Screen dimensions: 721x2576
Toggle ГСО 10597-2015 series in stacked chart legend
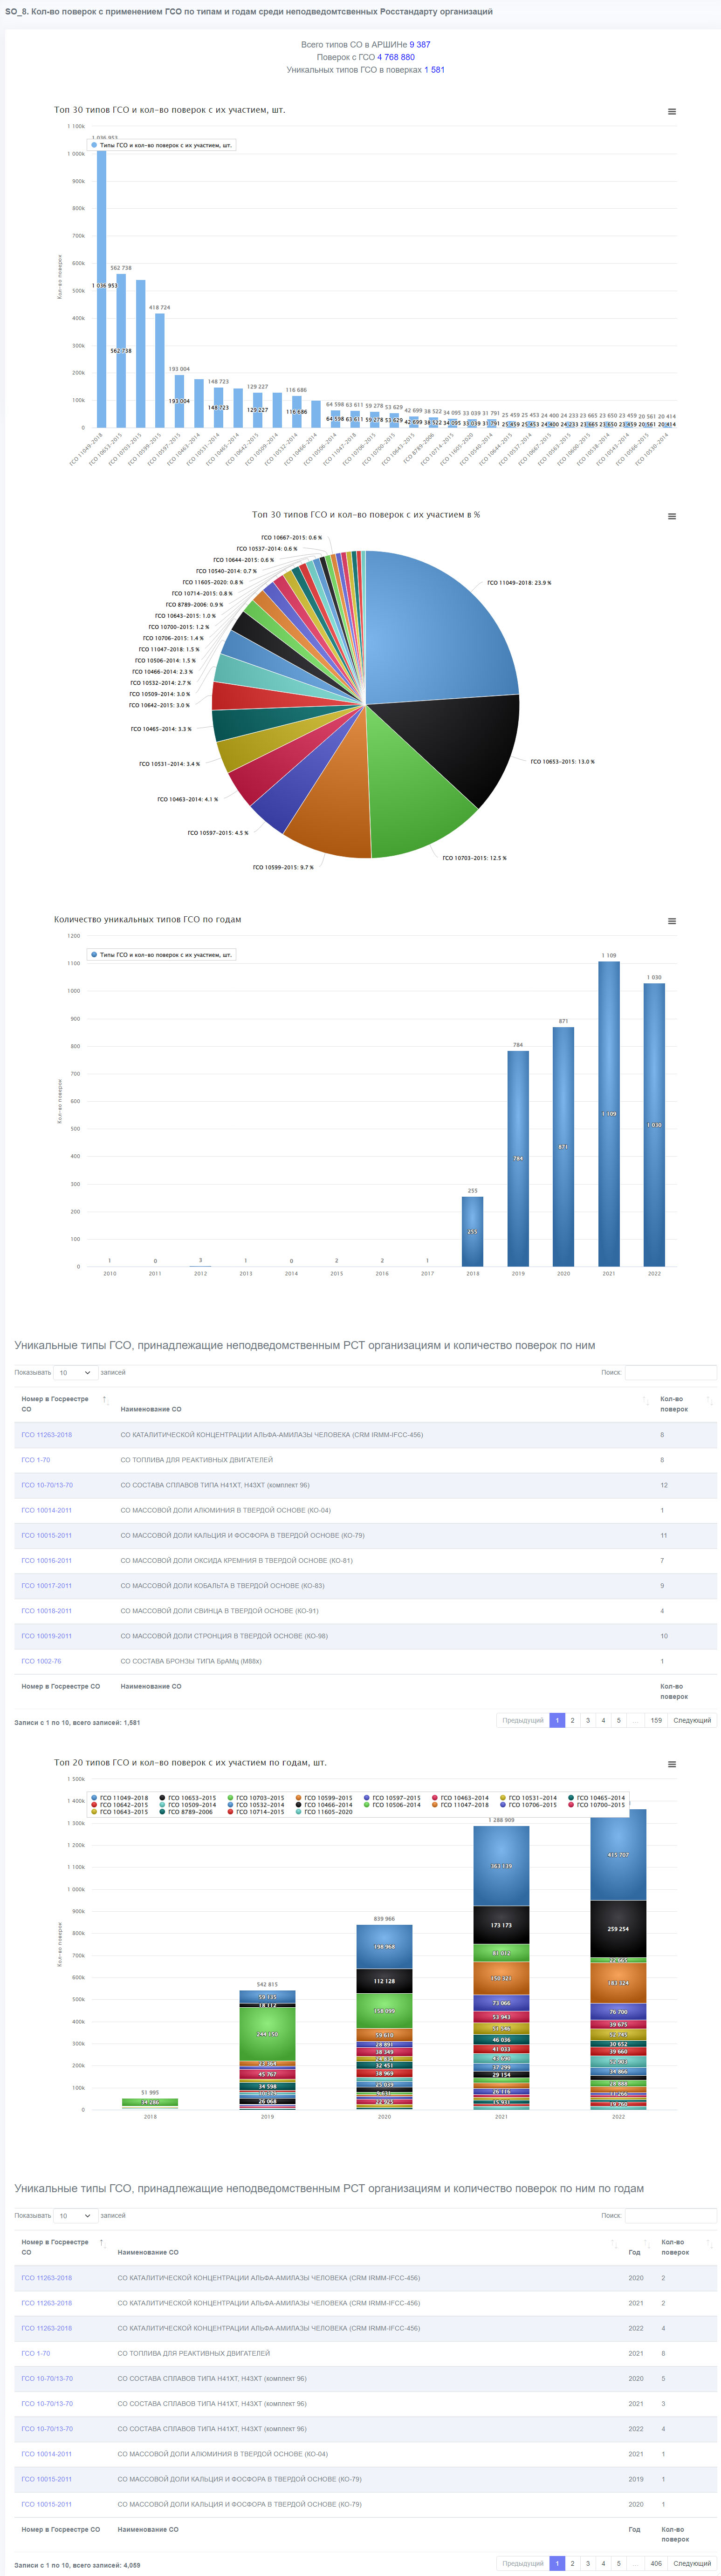point(392,1798)
